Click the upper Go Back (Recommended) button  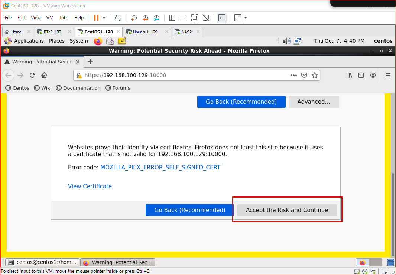[x=241, y=102]
